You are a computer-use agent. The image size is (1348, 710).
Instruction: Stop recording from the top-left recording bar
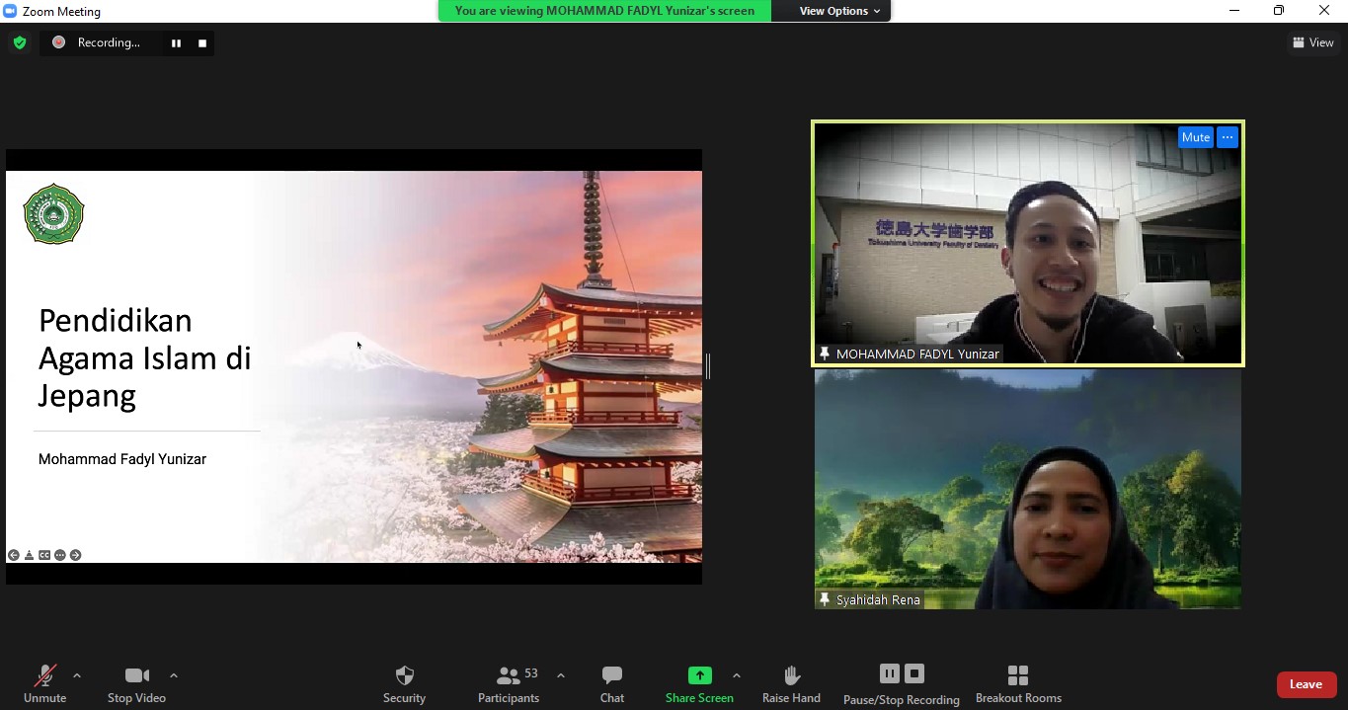tap(202, 42)
